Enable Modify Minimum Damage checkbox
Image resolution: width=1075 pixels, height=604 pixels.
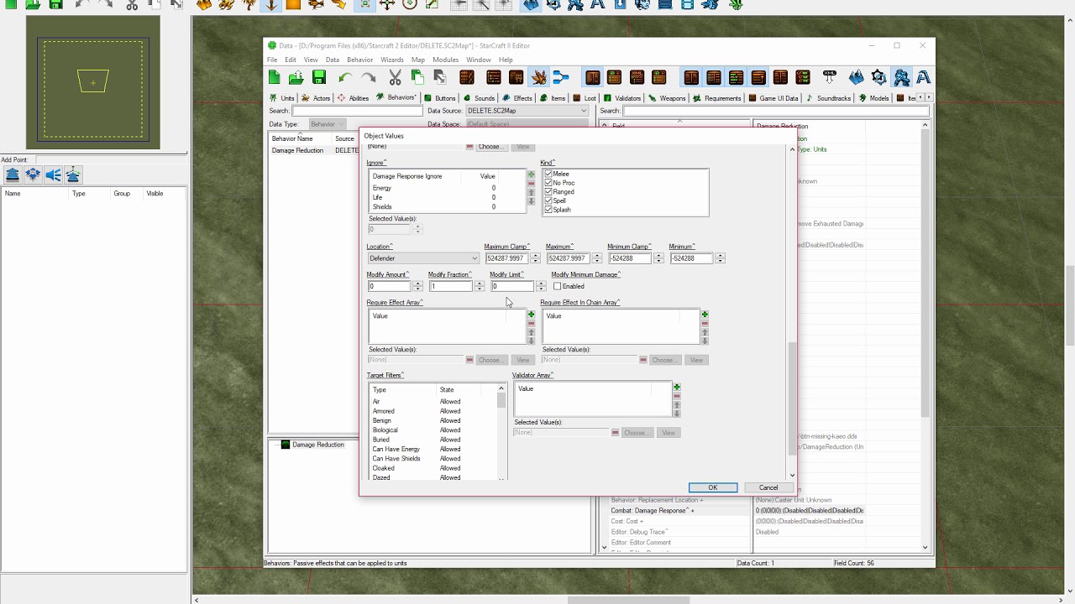tap(557, 286)
